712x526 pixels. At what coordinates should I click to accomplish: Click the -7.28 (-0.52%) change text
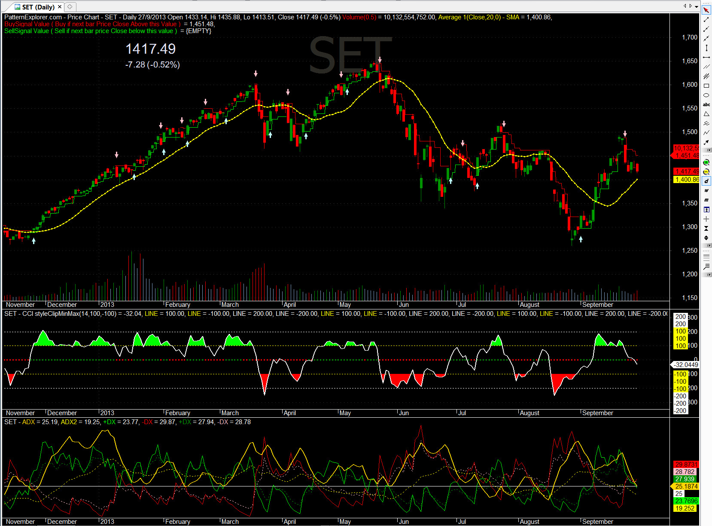152,65
